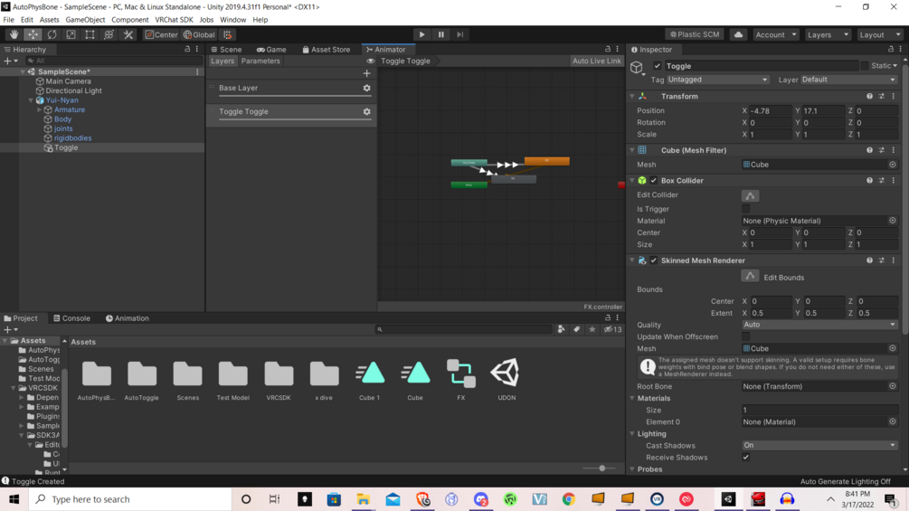Open the VRChat SDK menu
This screenshot has width=909, height=511.
[174, 20]
